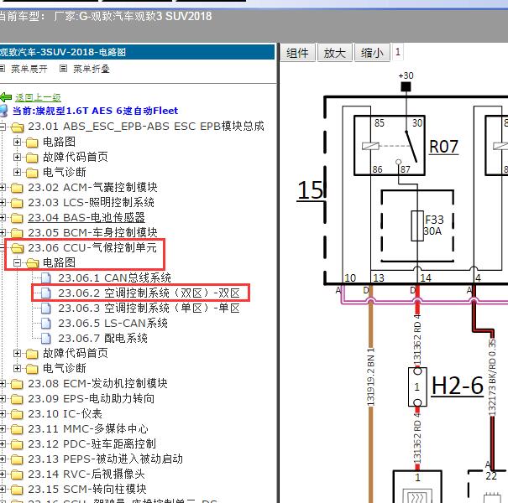Click the 菜单折叠 list icon
Image resolution: width=508 pixels, height=503 pixels.
pos(64,68)
